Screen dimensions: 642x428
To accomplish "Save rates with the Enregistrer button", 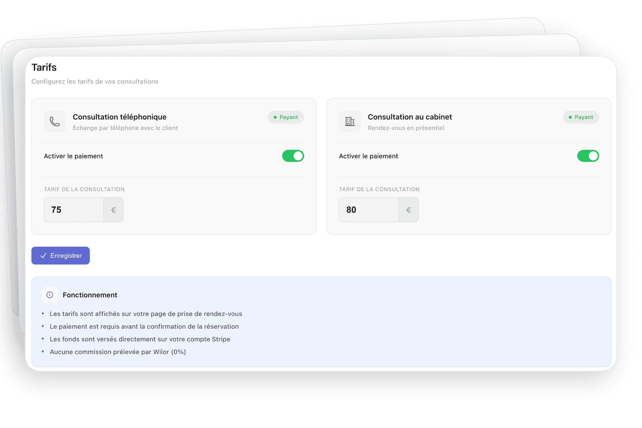I will [61, 255].
